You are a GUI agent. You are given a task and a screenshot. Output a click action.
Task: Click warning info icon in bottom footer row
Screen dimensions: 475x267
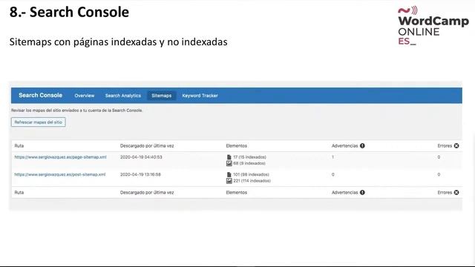[x=362, y=193]
